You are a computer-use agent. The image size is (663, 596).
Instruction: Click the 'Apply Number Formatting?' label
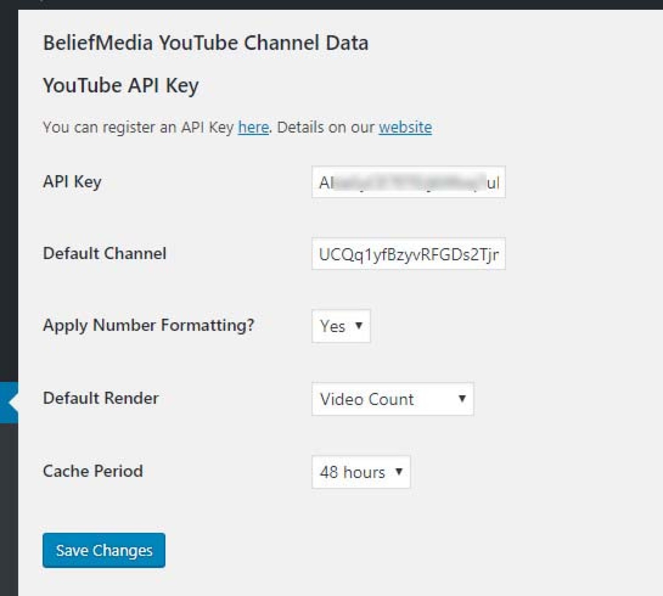tap(149, 325)
